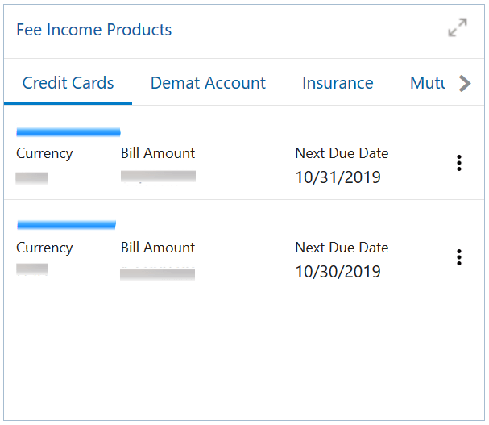Select the Insurance tab

point(338,83)
